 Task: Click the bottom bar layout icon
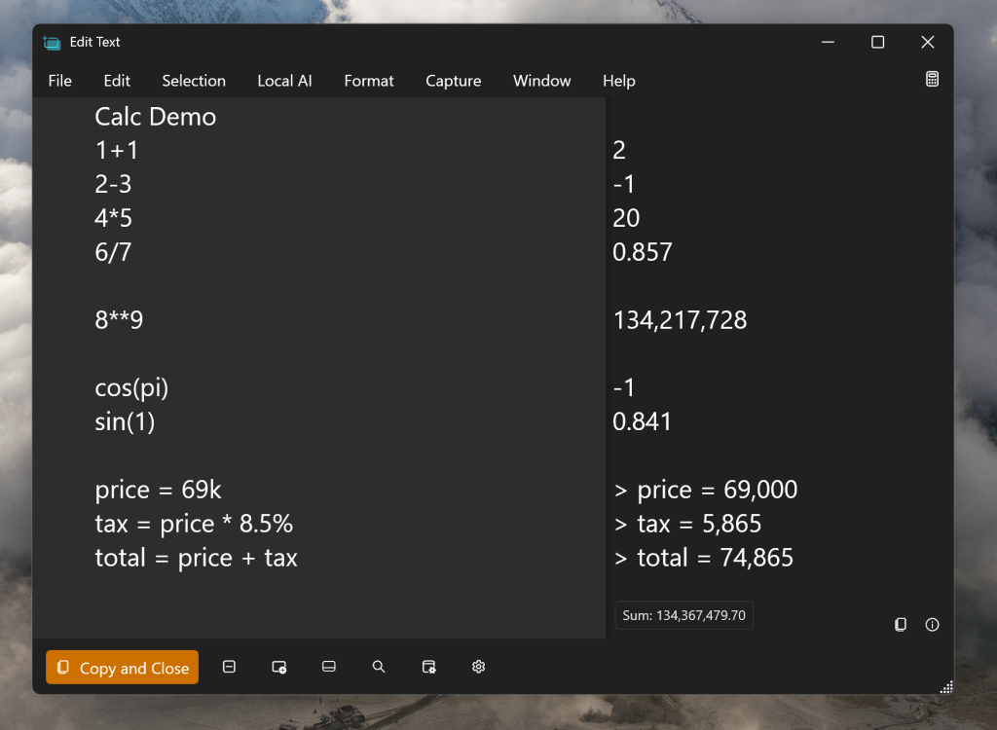[329, 667]
